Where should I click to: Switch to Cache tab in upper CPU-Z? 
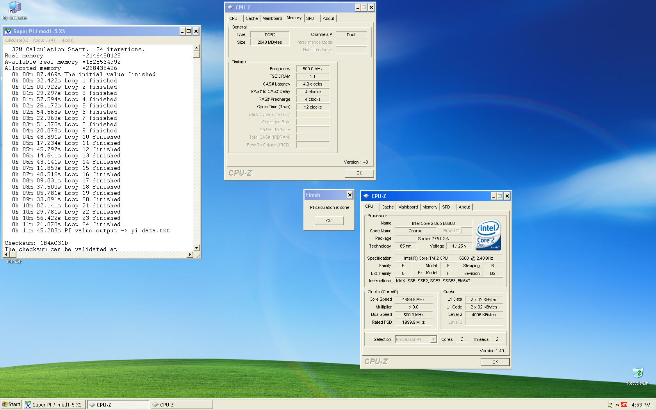pos(251,18)
